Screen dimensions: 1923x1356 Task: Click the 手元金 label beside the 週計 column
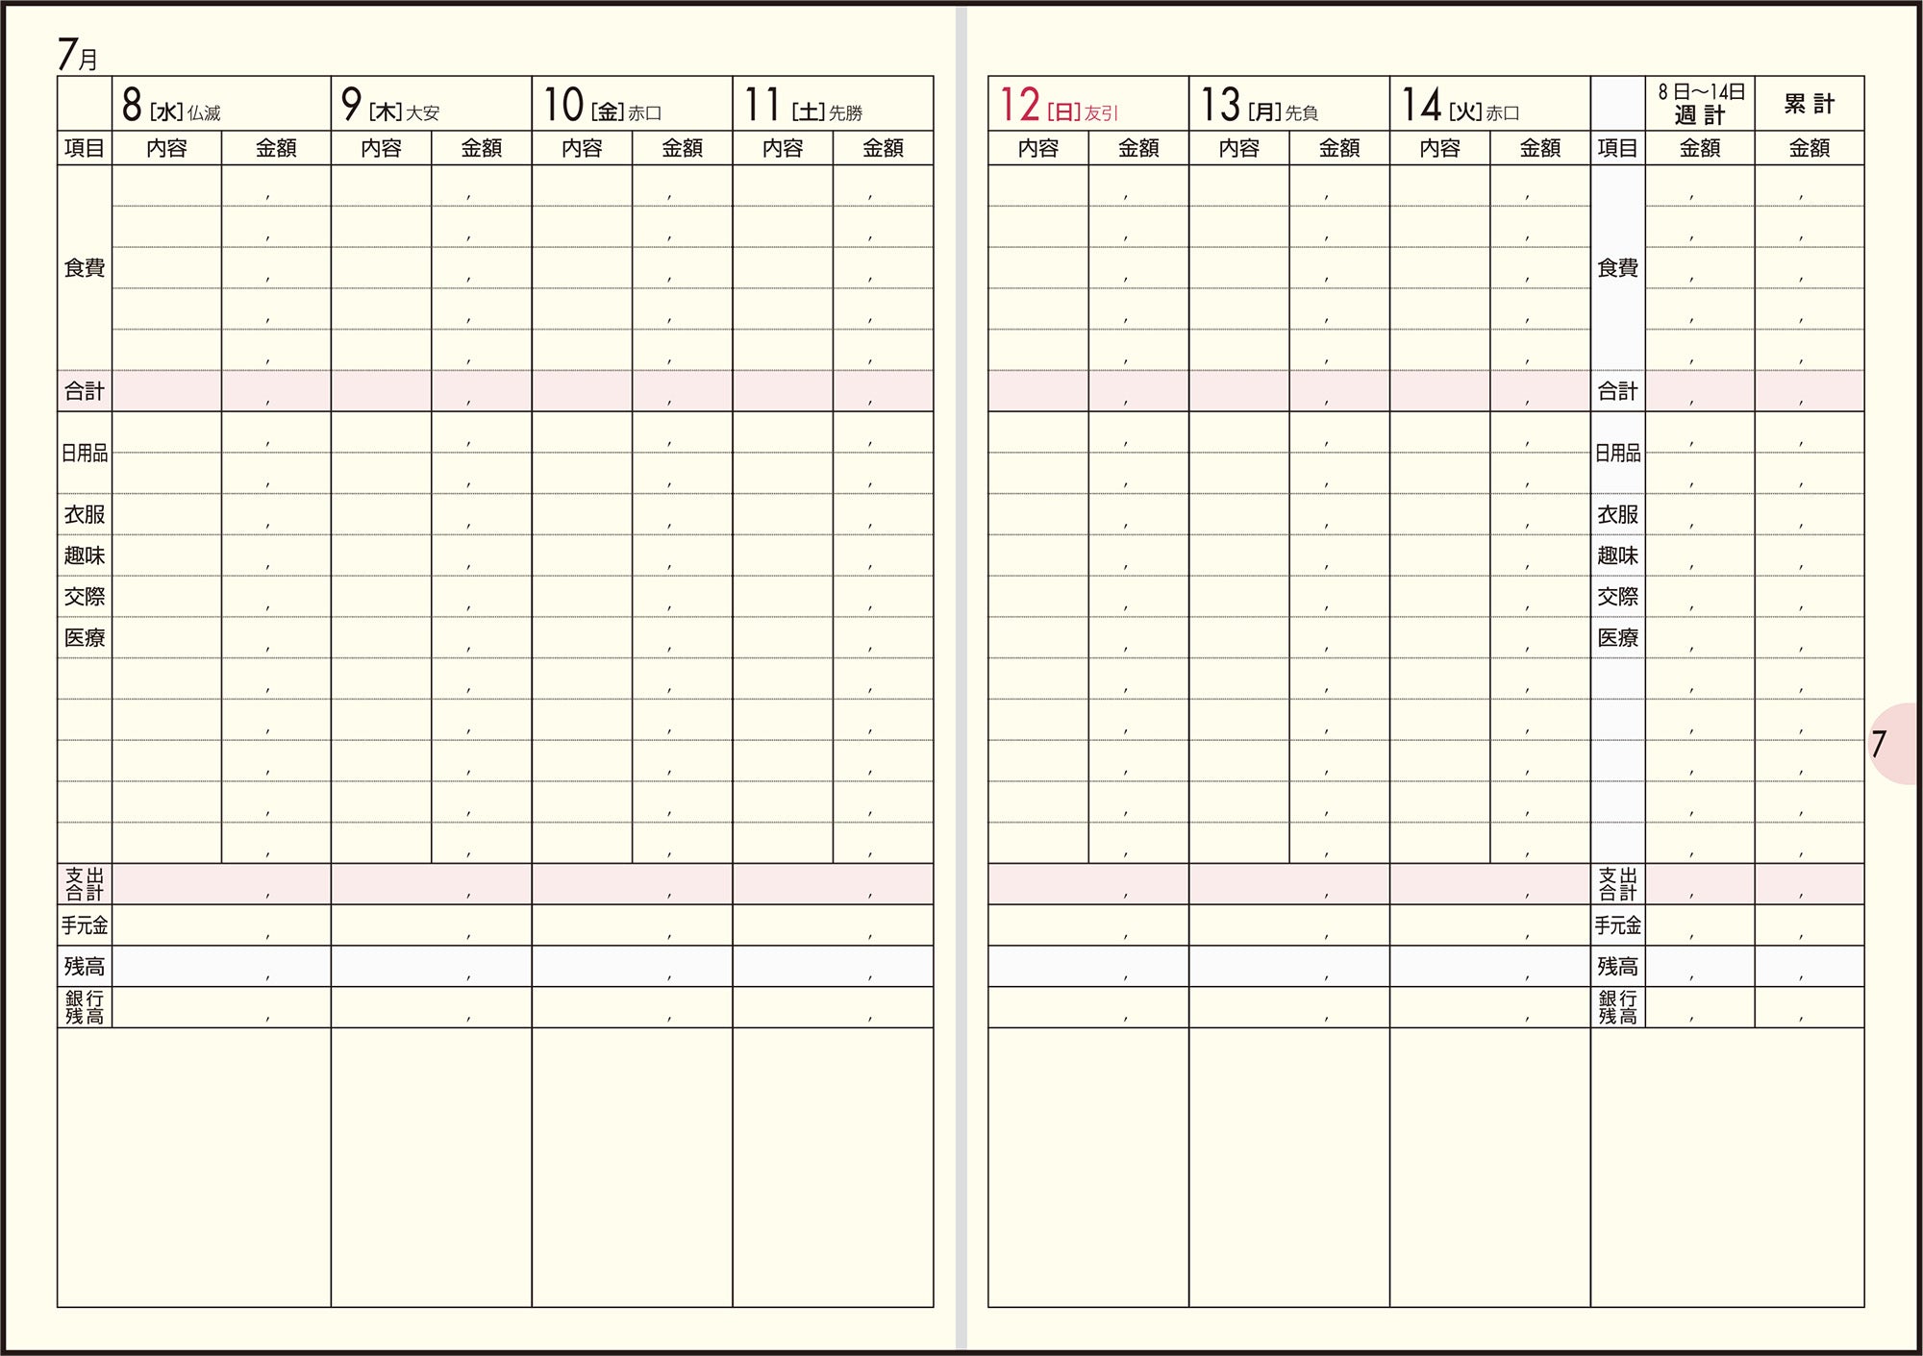pyautogui.click(x=1617, y=925)
